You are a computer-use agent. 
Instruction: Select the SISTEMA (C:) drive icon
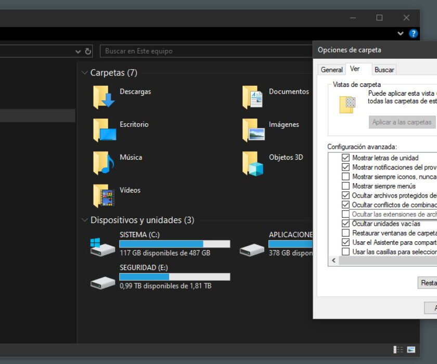click(x=102, y=247)
